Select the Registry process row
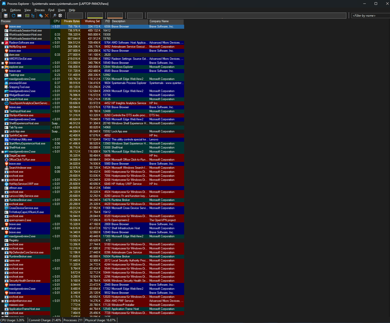 click(x=92, y=240)
